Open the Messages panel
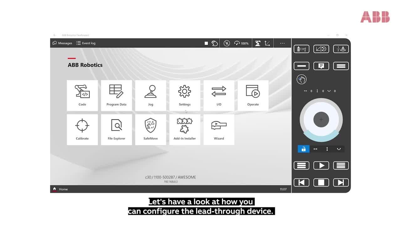401x225 pixels. pos(62,43)
